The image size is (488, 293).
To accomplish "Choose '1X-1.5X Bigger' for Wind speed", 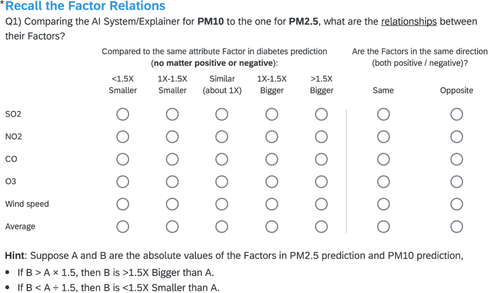I will pyautogui.click(x=271, y=204).
